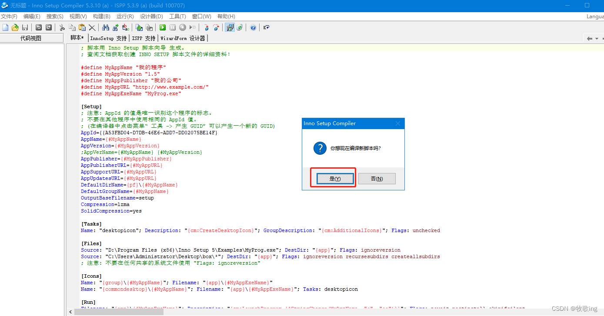Decline compile with 否(N) button
604x316 pixels.
[x=377, y=179]
